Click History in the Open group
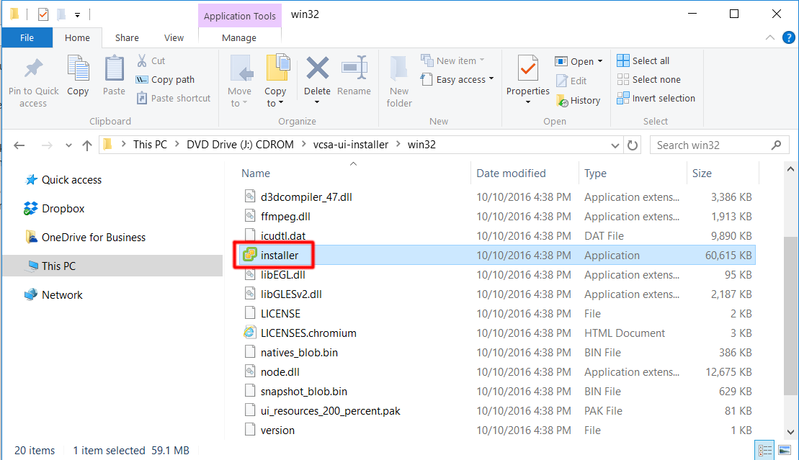 click(579, 100)
